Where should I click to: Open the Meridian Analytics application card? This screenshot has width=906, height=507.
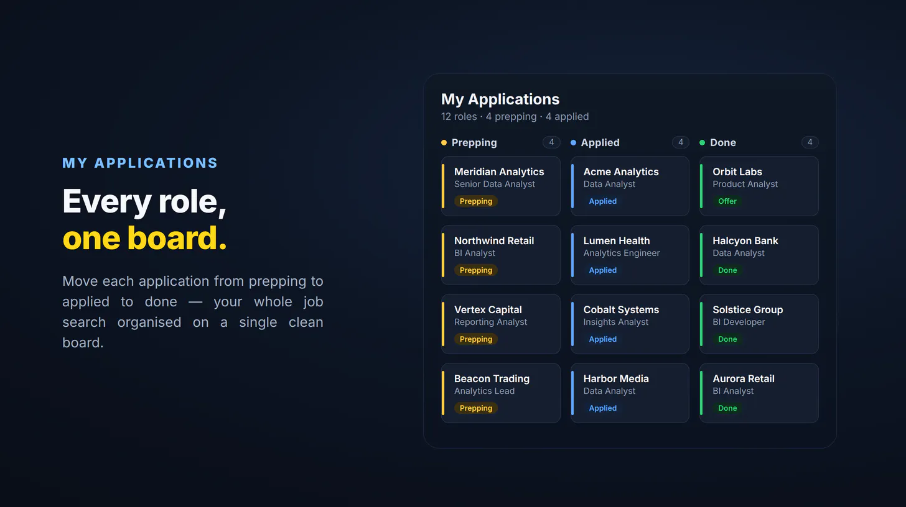point(501,186)
